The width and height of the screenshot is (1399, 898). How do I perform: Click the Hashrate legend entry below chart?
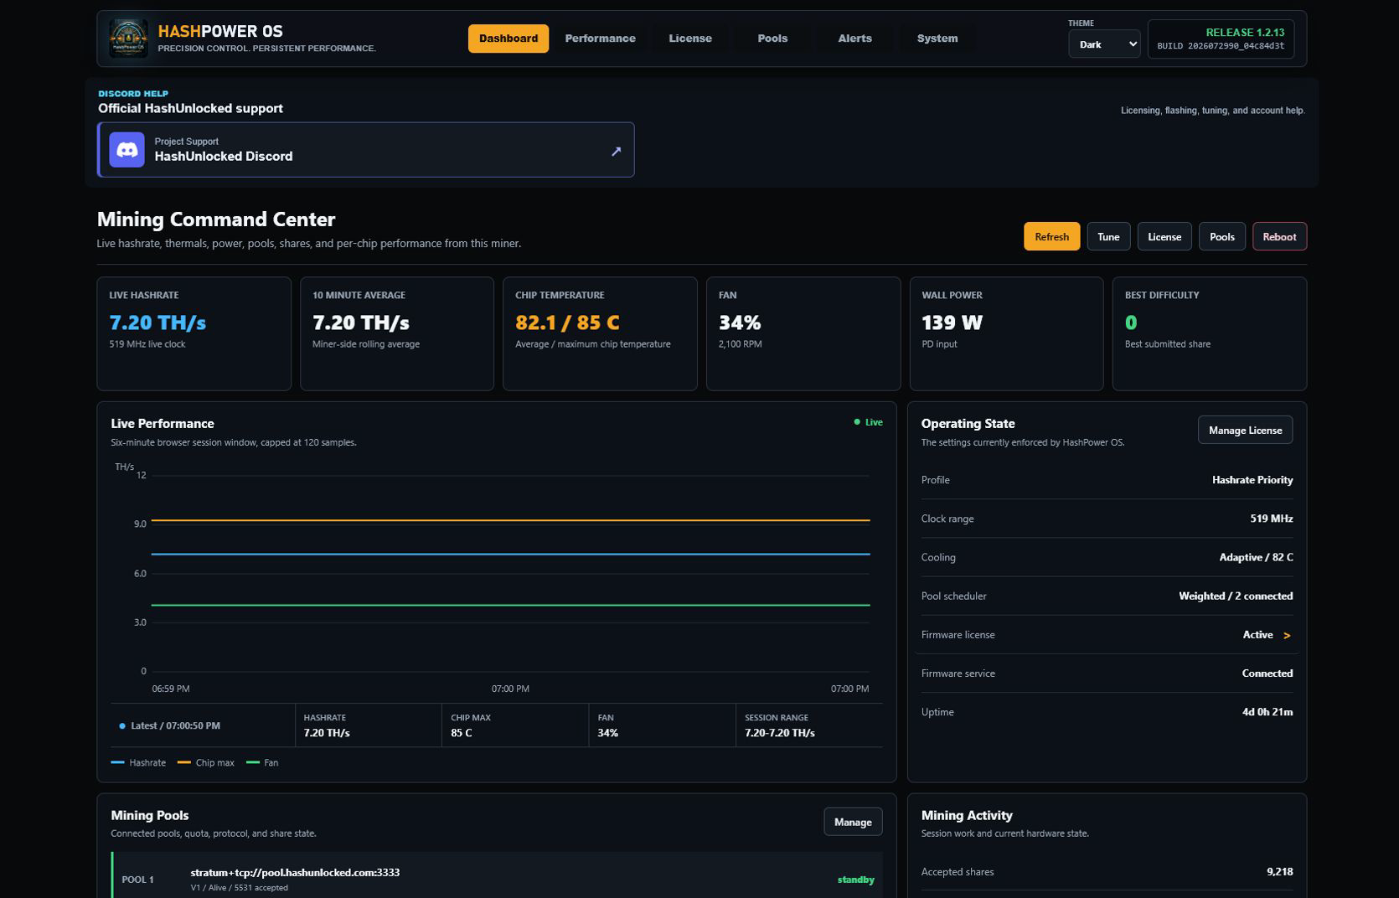(x=138, y=762)
